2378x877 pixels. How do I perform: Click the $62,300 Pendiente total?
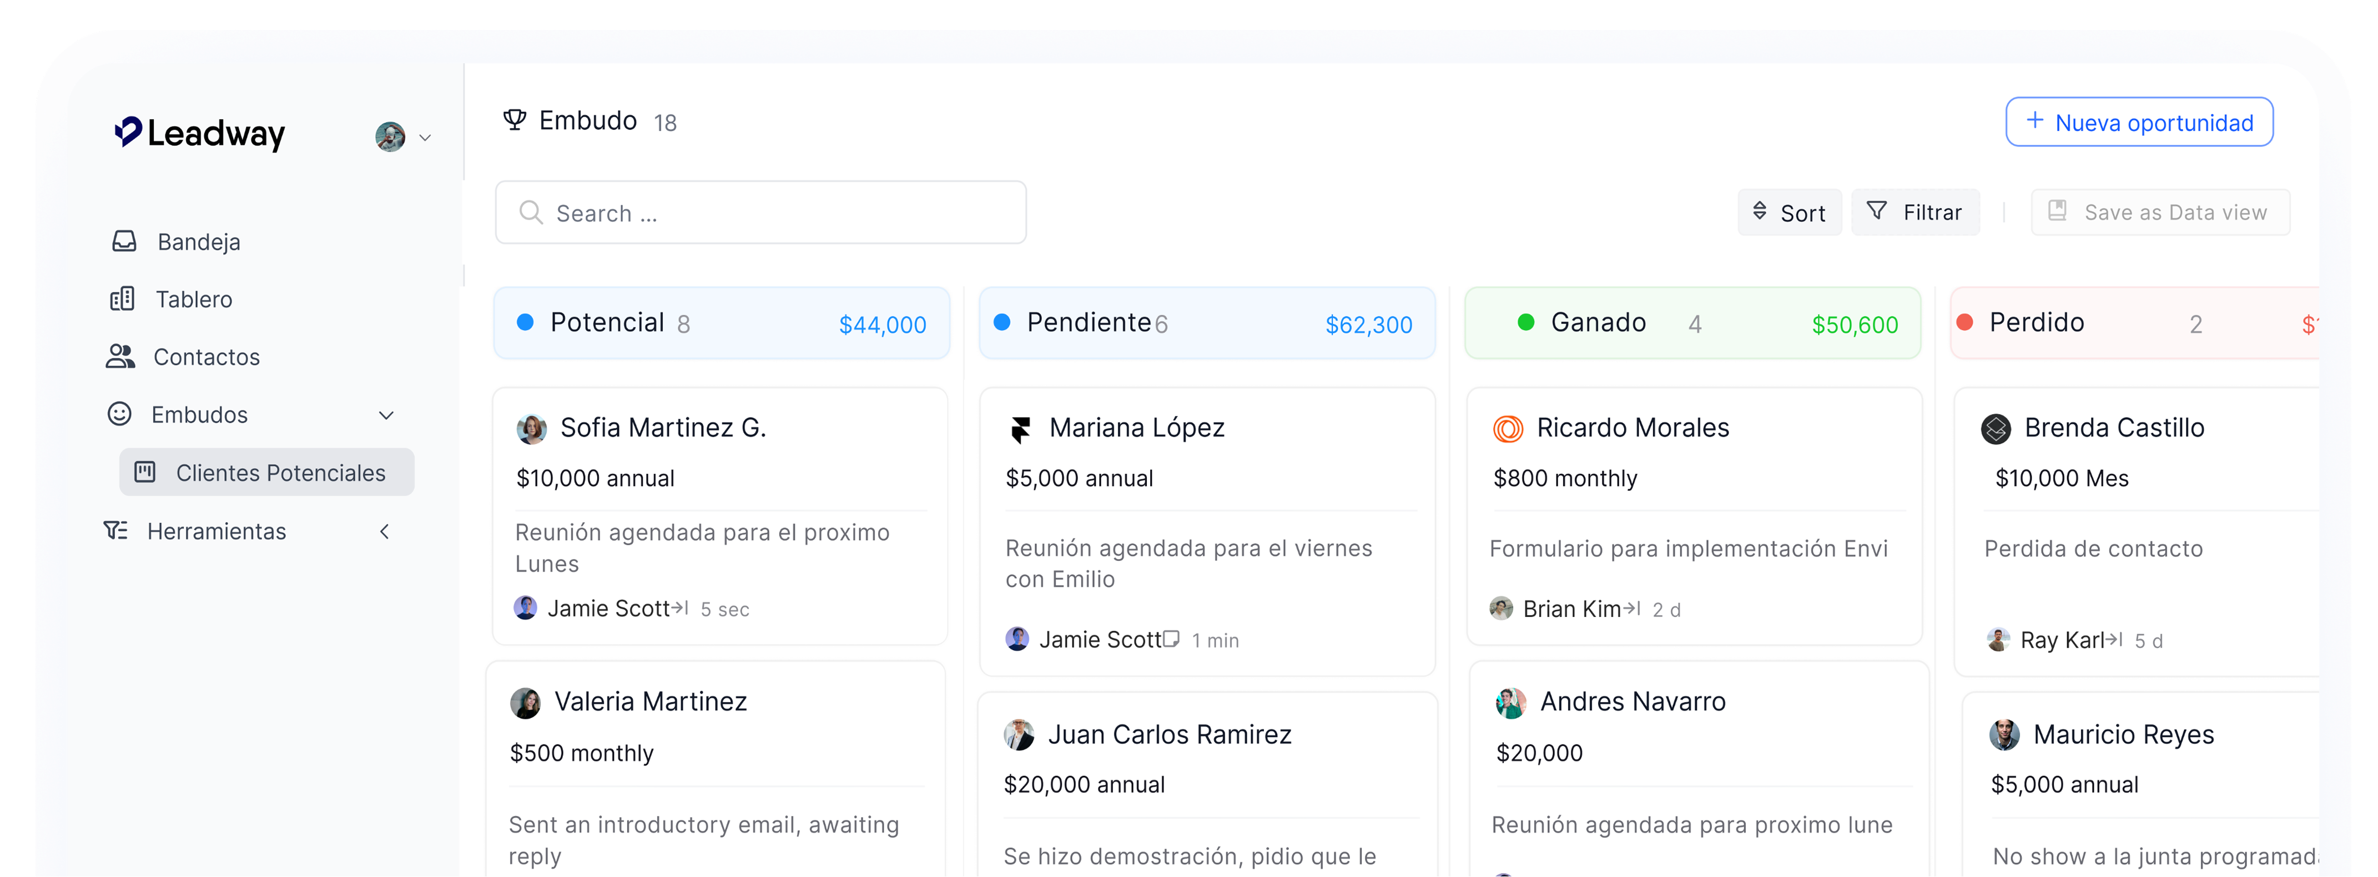1369,325
